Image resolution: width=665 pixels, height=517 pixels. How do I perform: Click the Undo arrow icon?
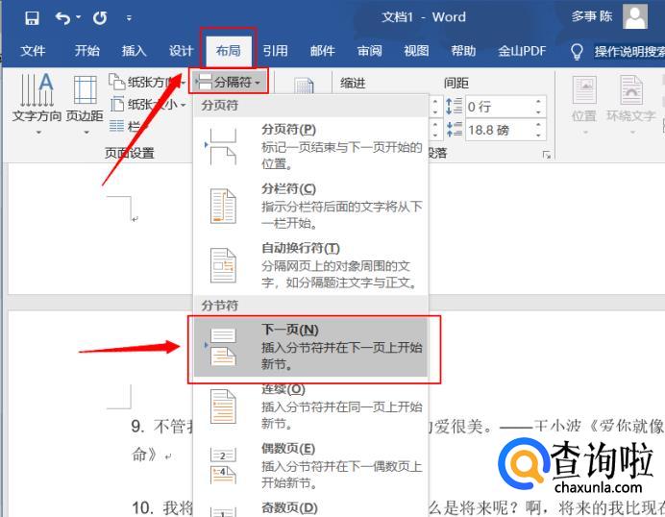(x=62, y=18)
